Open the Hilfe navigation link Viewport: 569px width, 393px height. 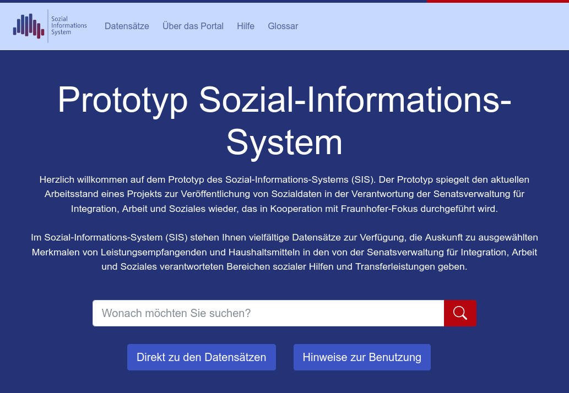[246, 26]
